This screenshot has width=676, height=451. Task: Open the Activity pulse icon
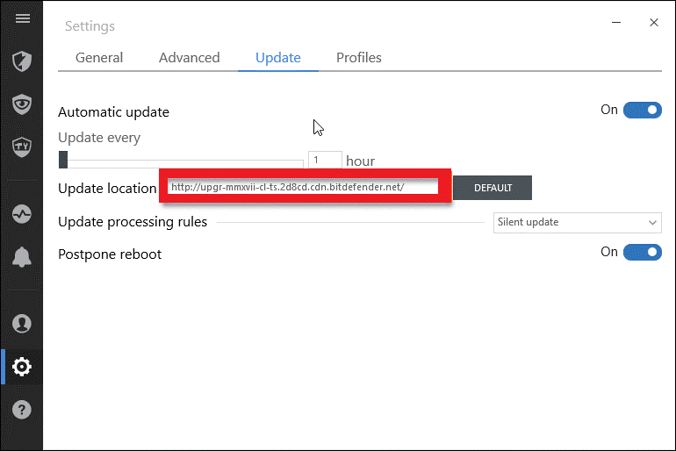[22, 213]
